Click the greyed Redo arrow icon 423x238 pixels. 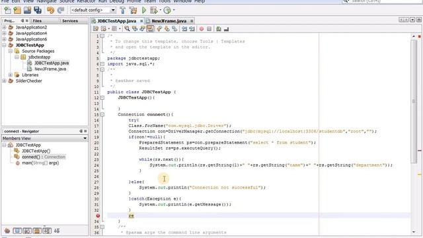point(61,11)
